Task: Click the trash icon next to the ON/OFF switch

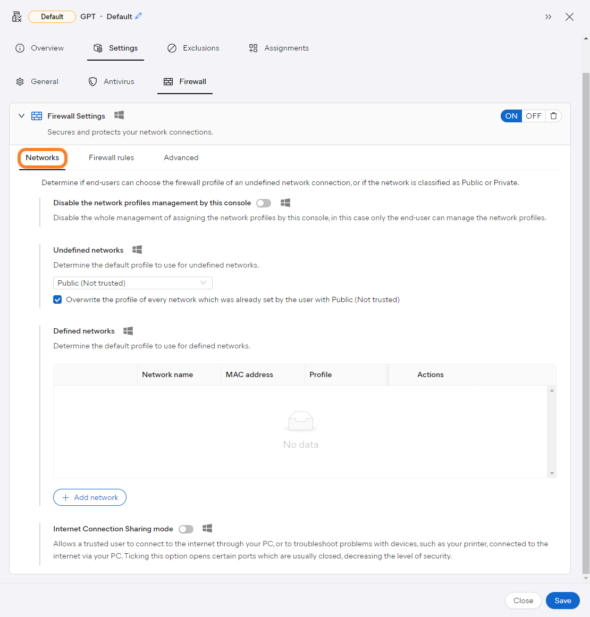Action: click(x=553, y=115)
